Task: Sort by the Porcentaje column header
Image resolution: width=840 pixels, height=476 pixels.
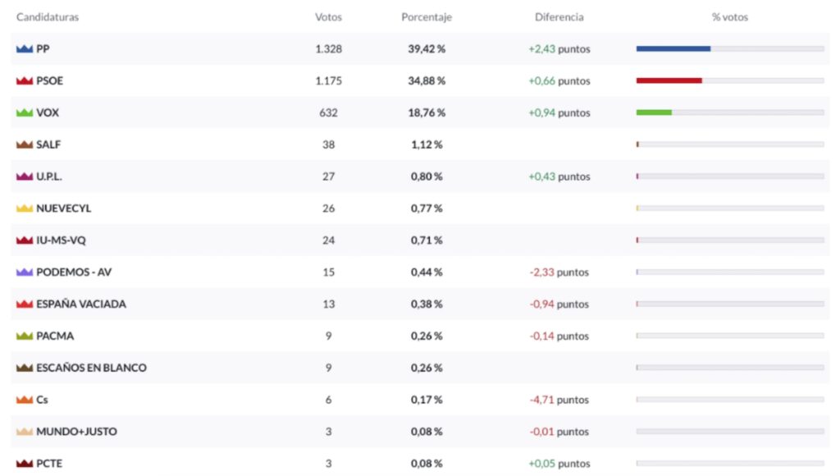Action: tap(426, 17)
